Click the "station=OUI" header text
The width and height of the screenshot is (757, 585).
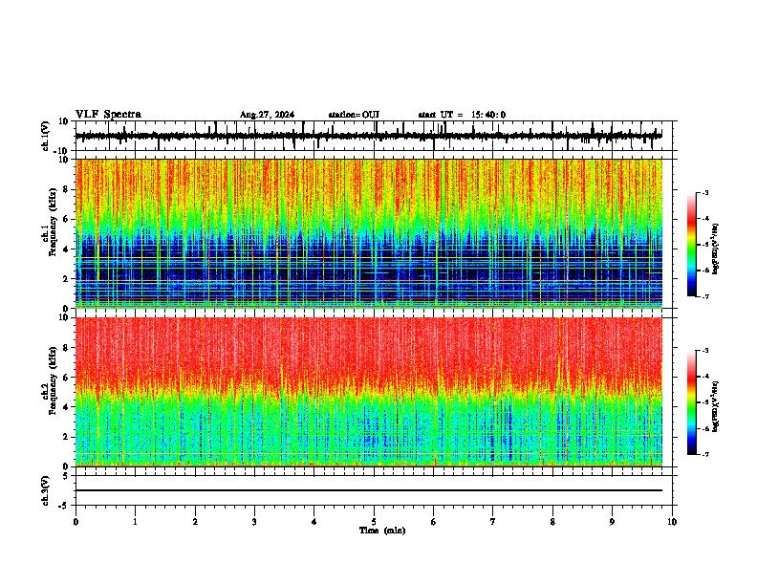click(x=354, y=115)
